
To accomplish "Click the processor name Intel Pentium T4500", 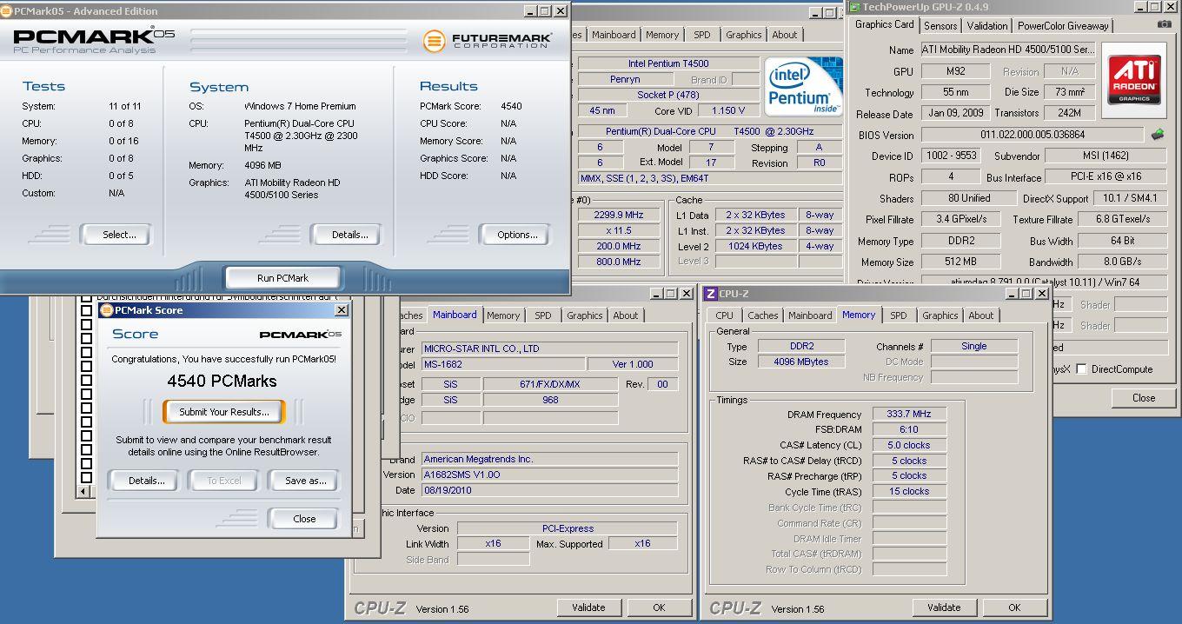I will click(x=668, y=63).
